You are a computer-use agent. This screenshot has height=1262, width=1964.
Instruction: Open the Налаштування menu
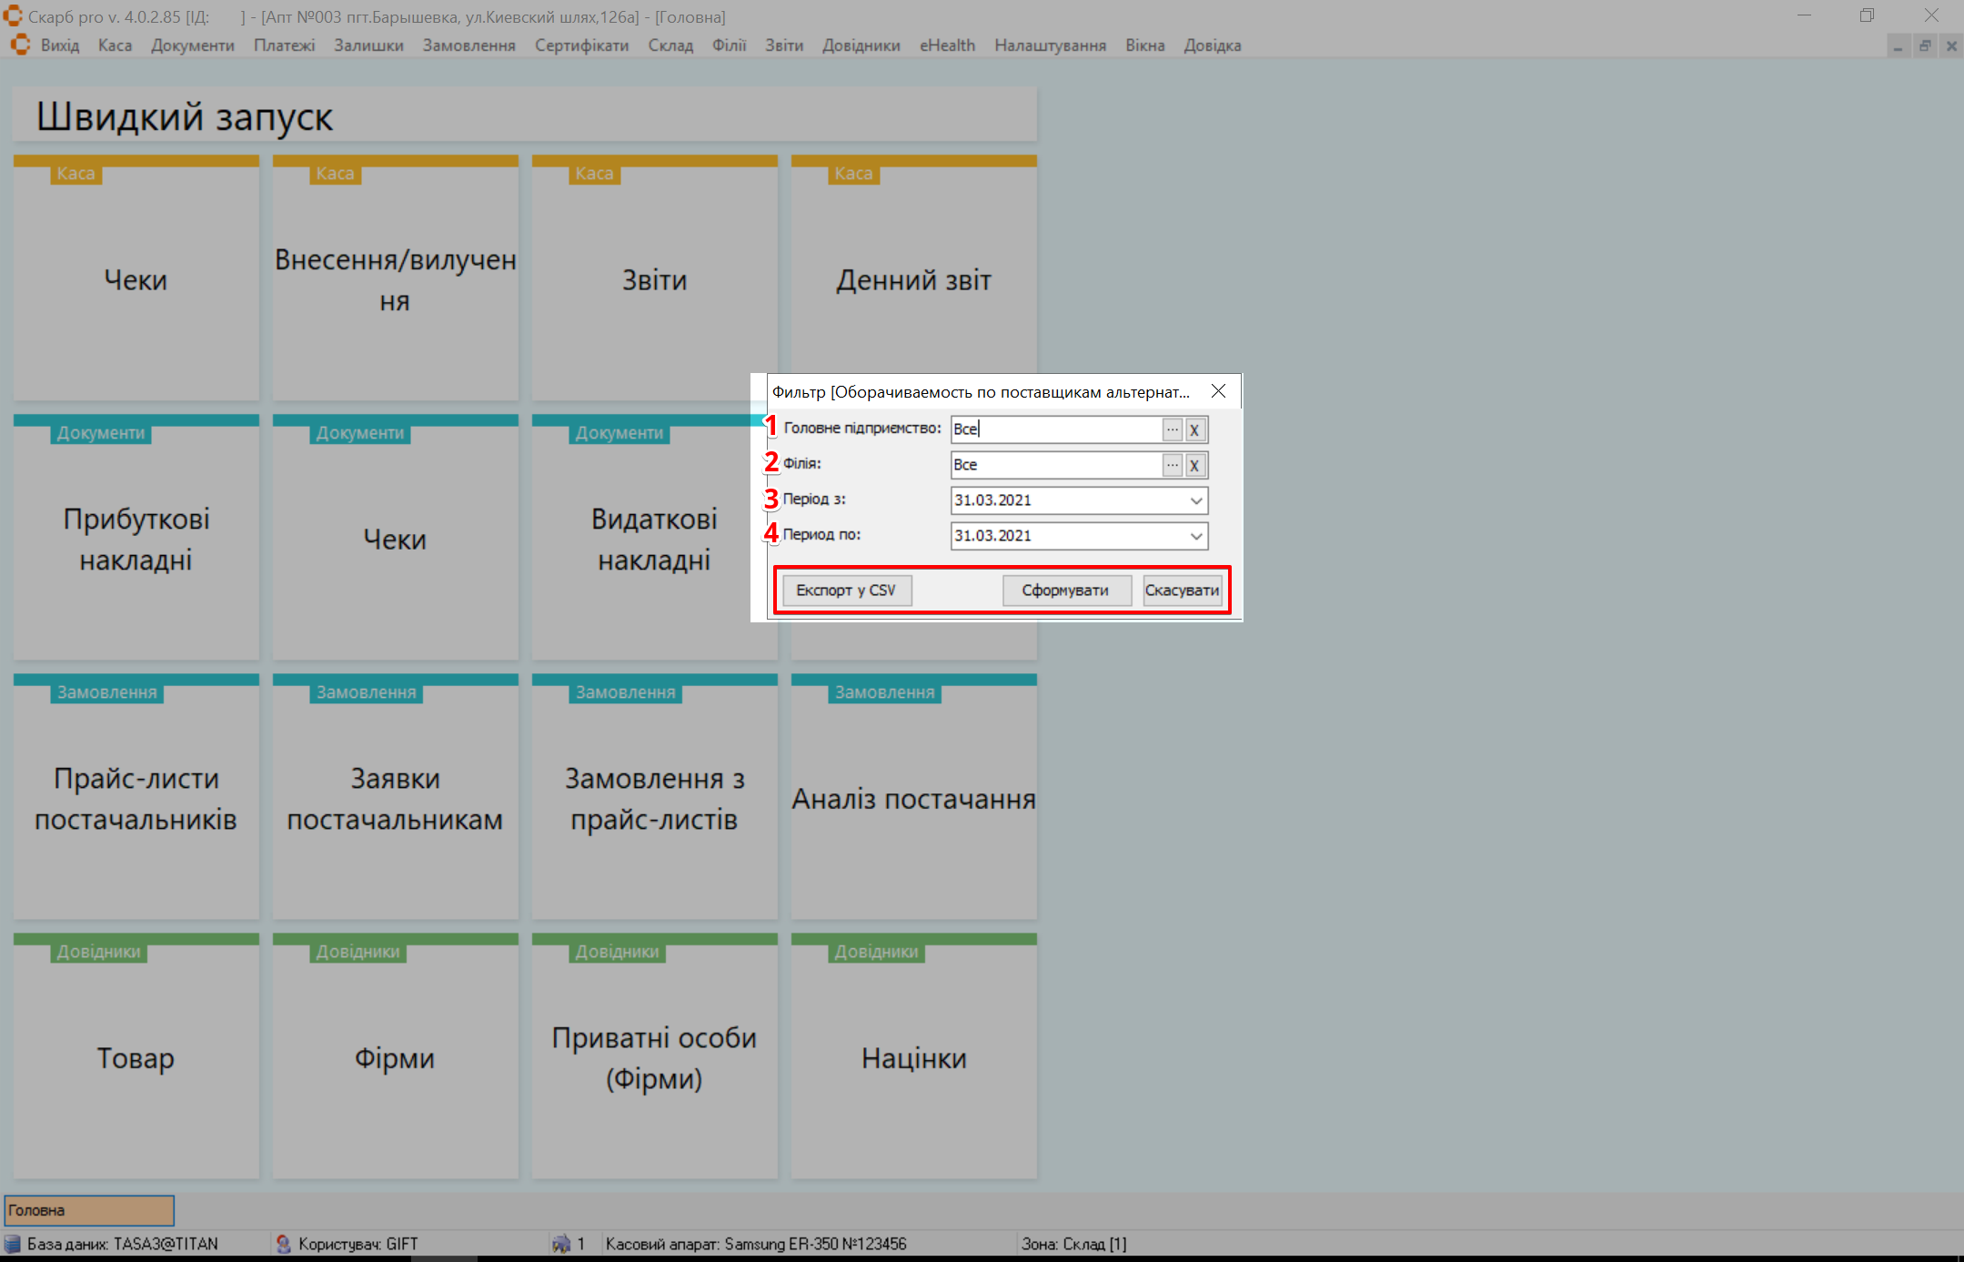(x=1050, y=45)
